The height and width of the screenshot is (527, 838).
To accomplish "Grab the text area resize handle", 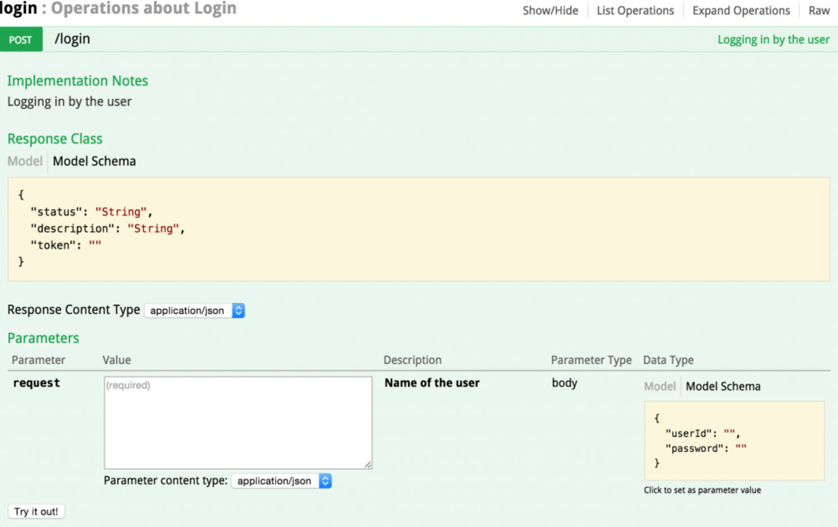I will coord(368,465).
